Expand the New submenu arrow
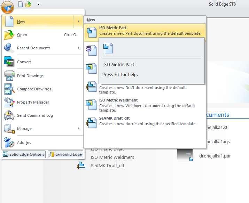249x203 pixels. click(x=79, y=22)
